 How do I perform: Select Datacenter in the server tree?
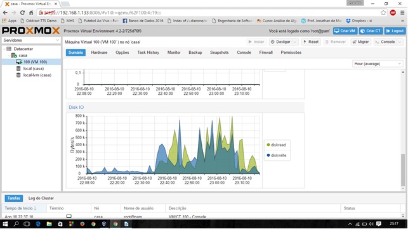coord(23,49)
